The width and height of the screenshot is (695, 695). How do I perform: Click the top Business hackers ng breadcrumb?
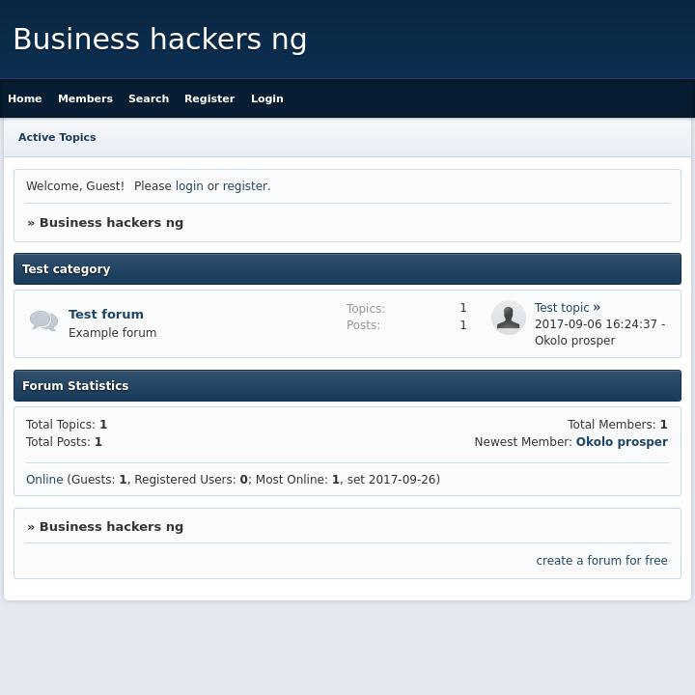tap(111, 223)
